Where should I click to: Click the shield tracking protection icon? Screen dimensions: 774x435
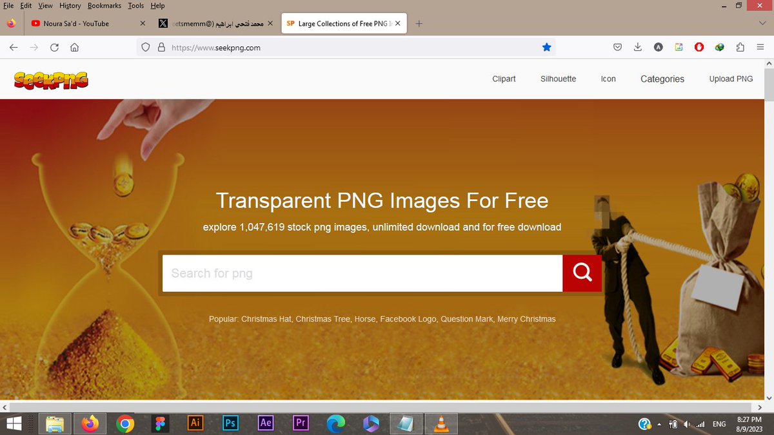pos(146,47)
